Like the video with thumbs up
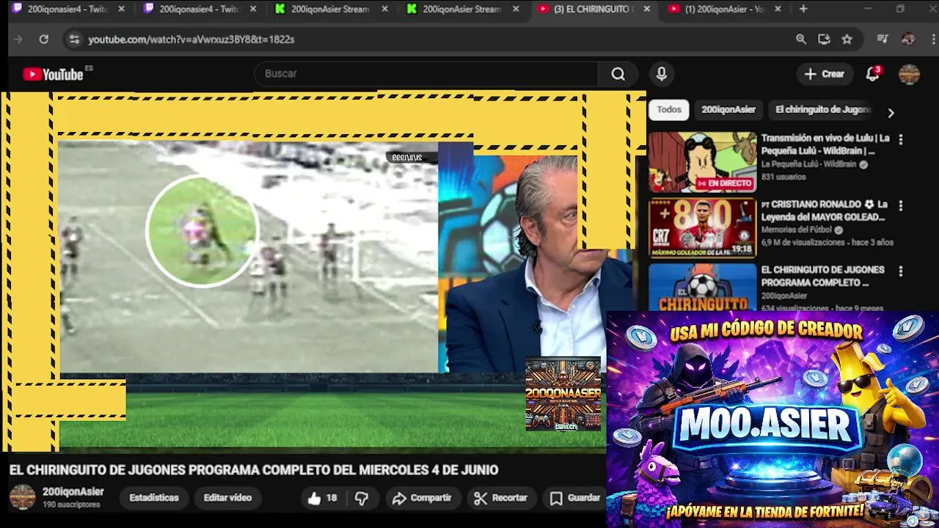This screenshot has width=939, height=528. click(323, 498)
